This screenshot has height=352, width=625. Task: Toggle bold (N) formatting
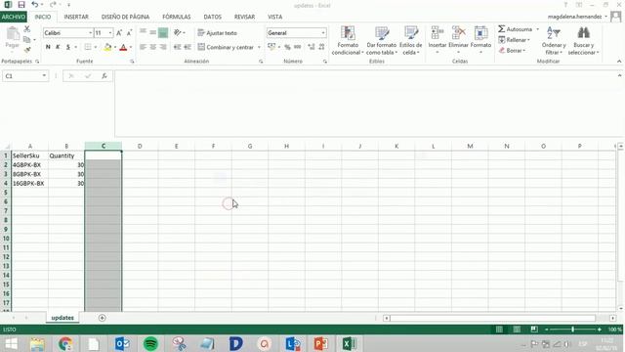tap(48, 47)
